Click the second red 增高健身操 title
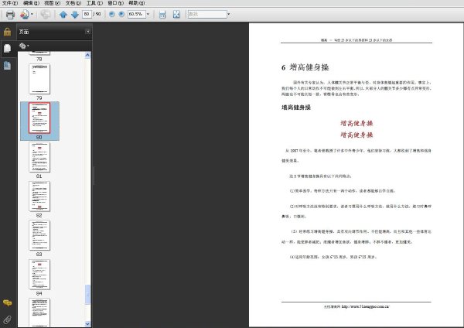 tap(357, 135)
